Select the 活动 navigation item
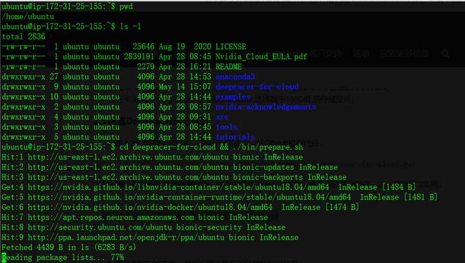Image resolution: width=465 pixels, height=263 pixels. [x=361, y=53]
